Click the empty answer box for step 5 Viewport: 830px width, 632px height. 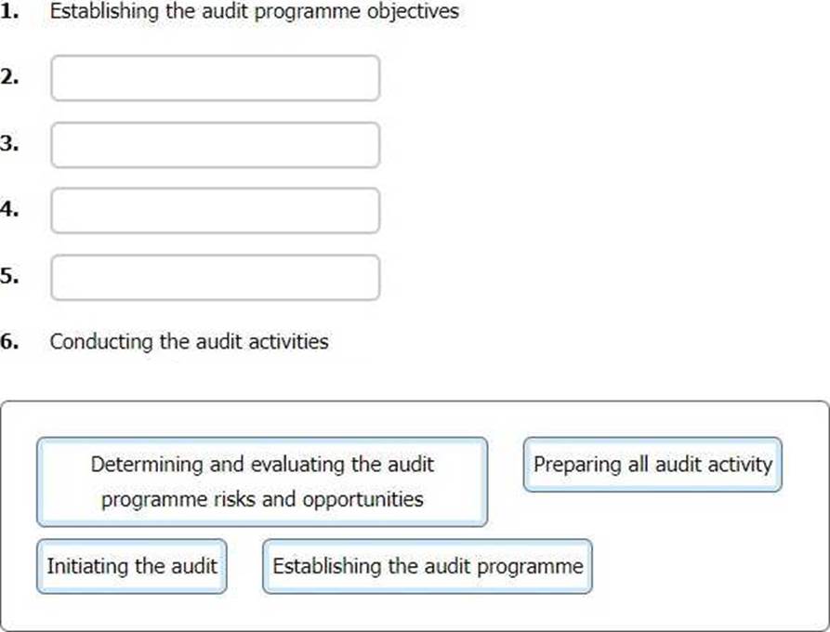pyautogui.click(x=216, y=277)
